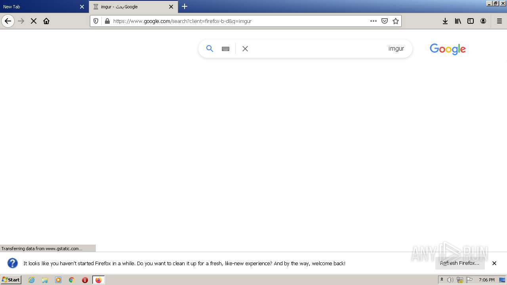The height and width of the screenshot is (285, 507).
Task: Open a new tab with plus button
Action: (185, 6)
